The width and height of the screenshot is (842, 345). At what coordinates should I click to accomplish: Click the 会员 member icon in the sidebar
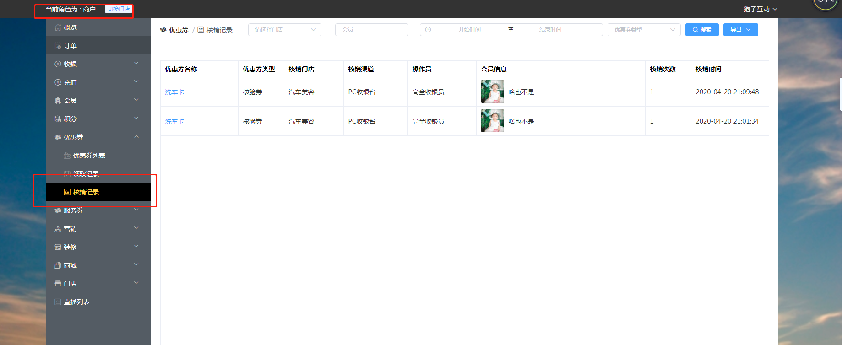[58, 101]
